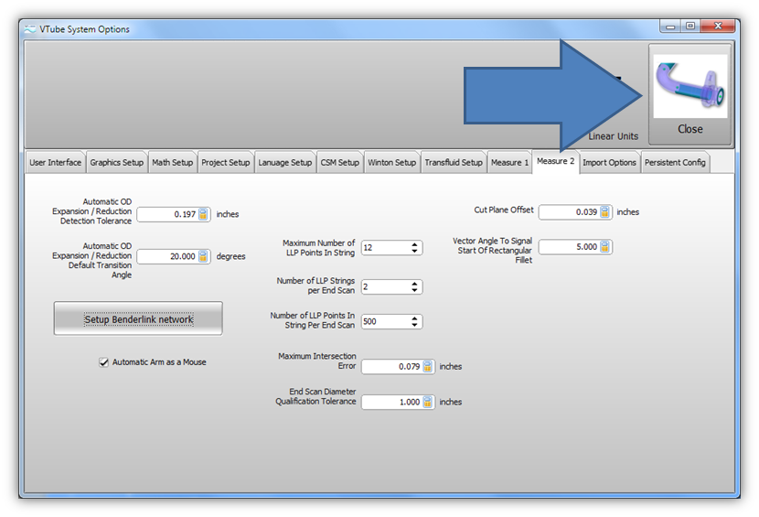Open calculator for End Scan Diameter Tolerance
The image size is (759, 517).
coord(428,402)
